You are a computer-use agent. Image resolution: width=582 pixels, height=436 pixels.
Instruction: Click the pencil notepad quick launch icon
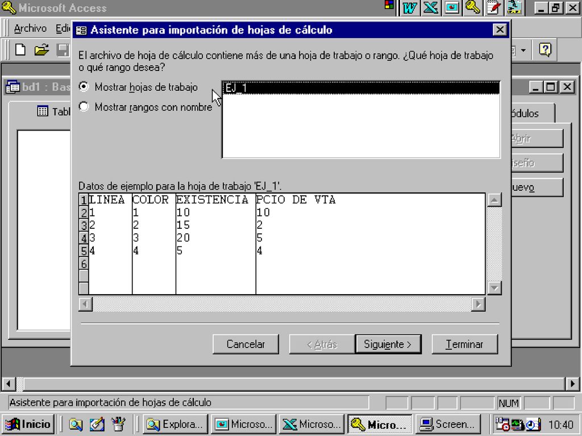(97, 424)
